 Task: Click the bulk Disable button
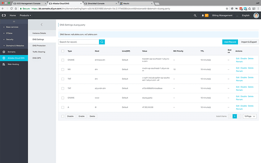tap(70, 116)
